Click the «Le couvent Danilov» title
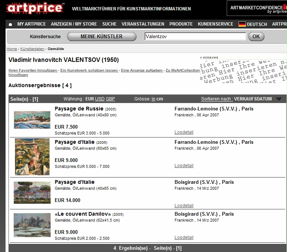Screen dimensions: 287x252 (x=83, y=214)
